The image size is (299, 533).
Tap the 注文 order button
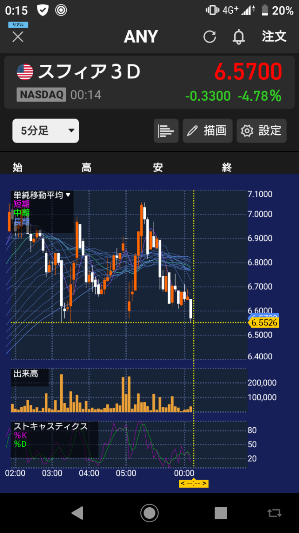(x=274, y=36)
